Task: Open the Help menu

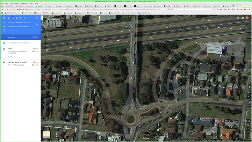Action: [x=36, y=3]
